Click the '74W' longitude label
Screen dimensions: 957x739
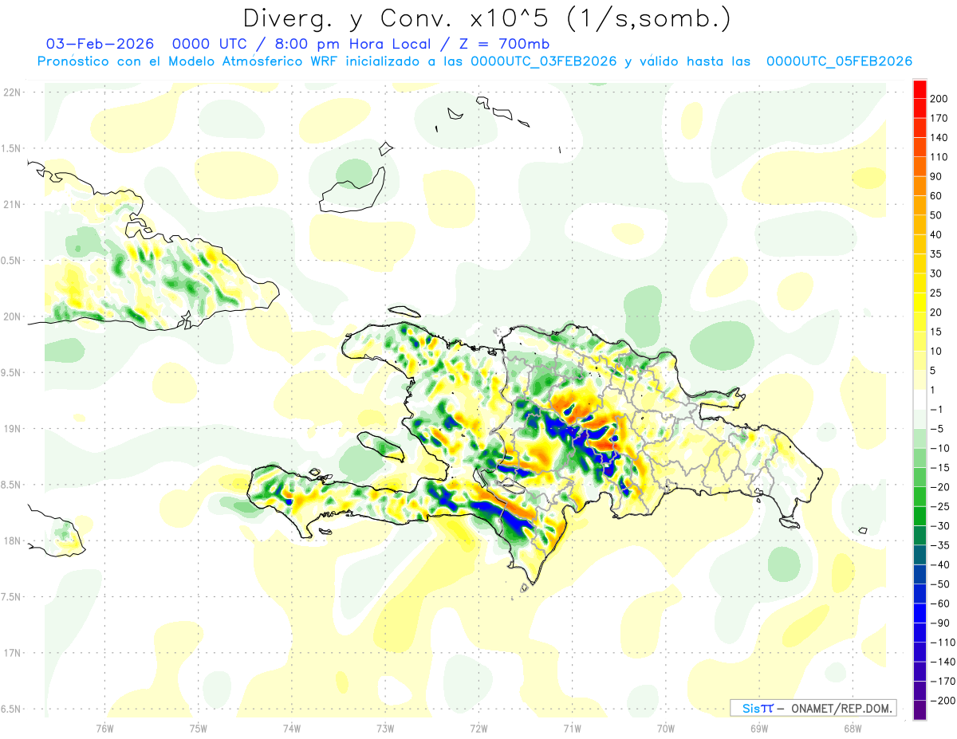click(291, 729)
